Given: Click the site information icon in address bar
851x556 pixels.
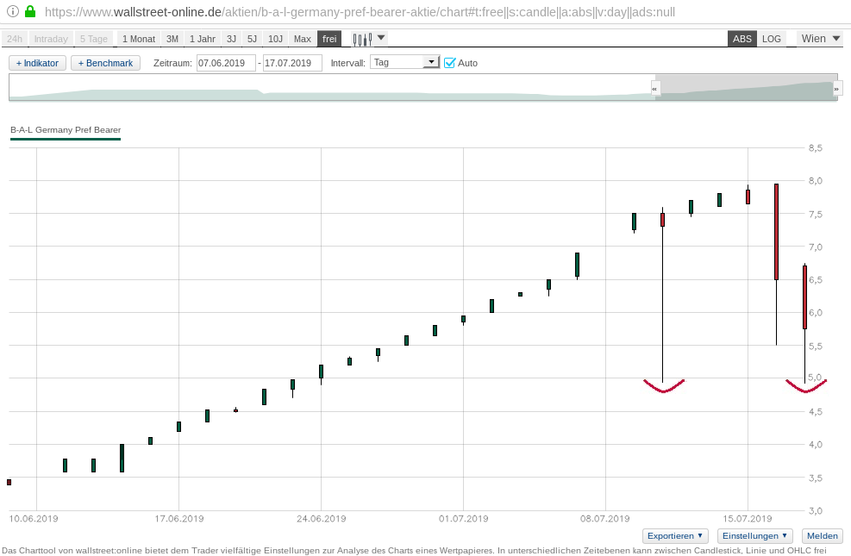Looking at the screenshot, I should [x=12, y=12].
